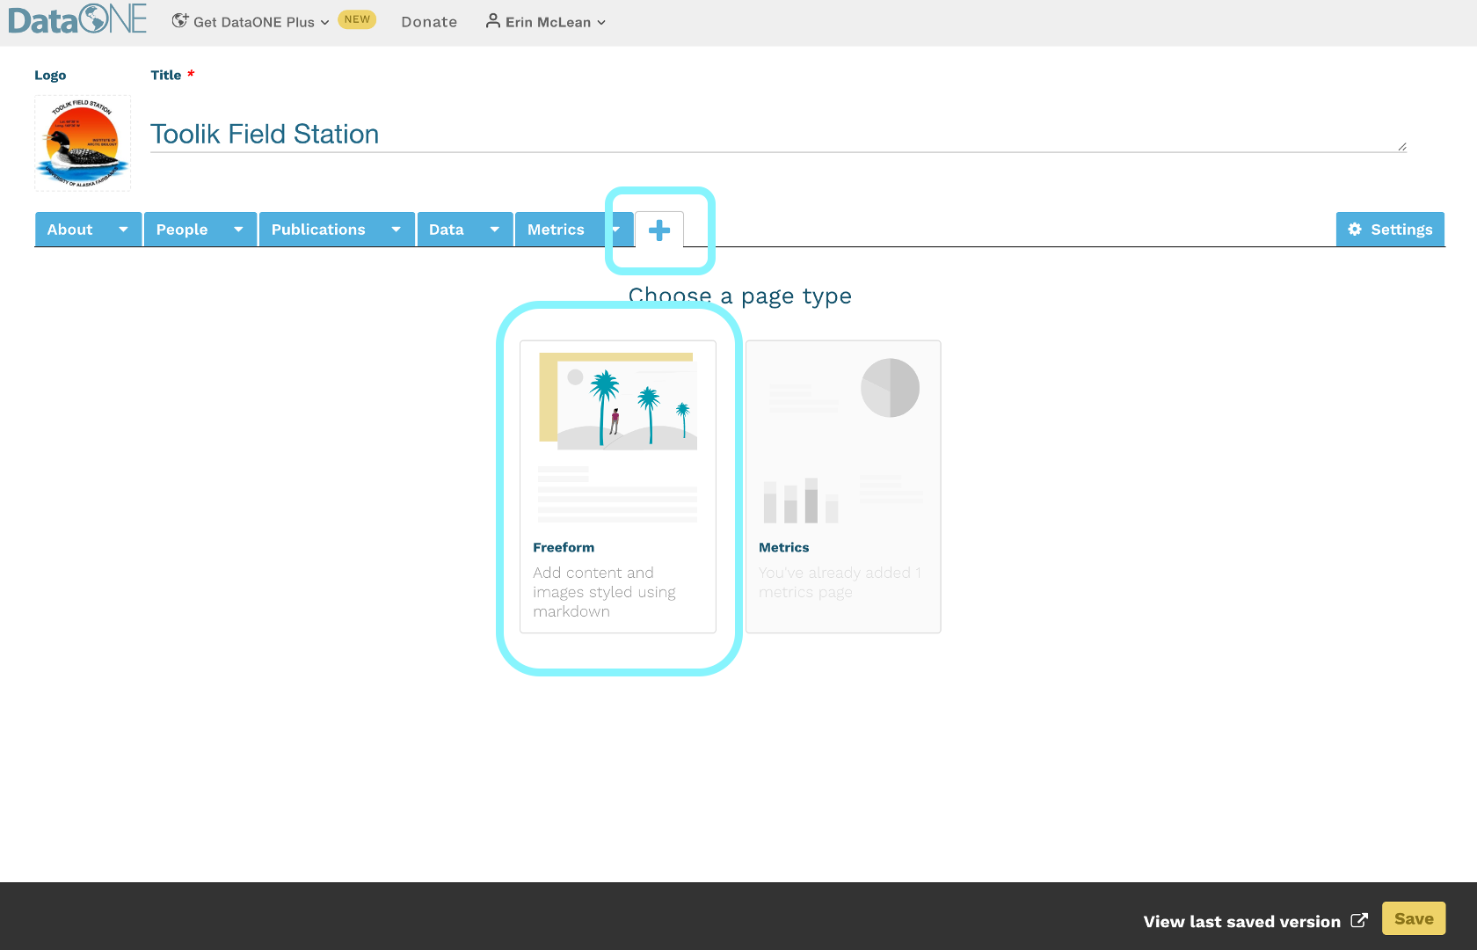
Task: Click the DataONE logo
Action: click(x=77, y=19)
